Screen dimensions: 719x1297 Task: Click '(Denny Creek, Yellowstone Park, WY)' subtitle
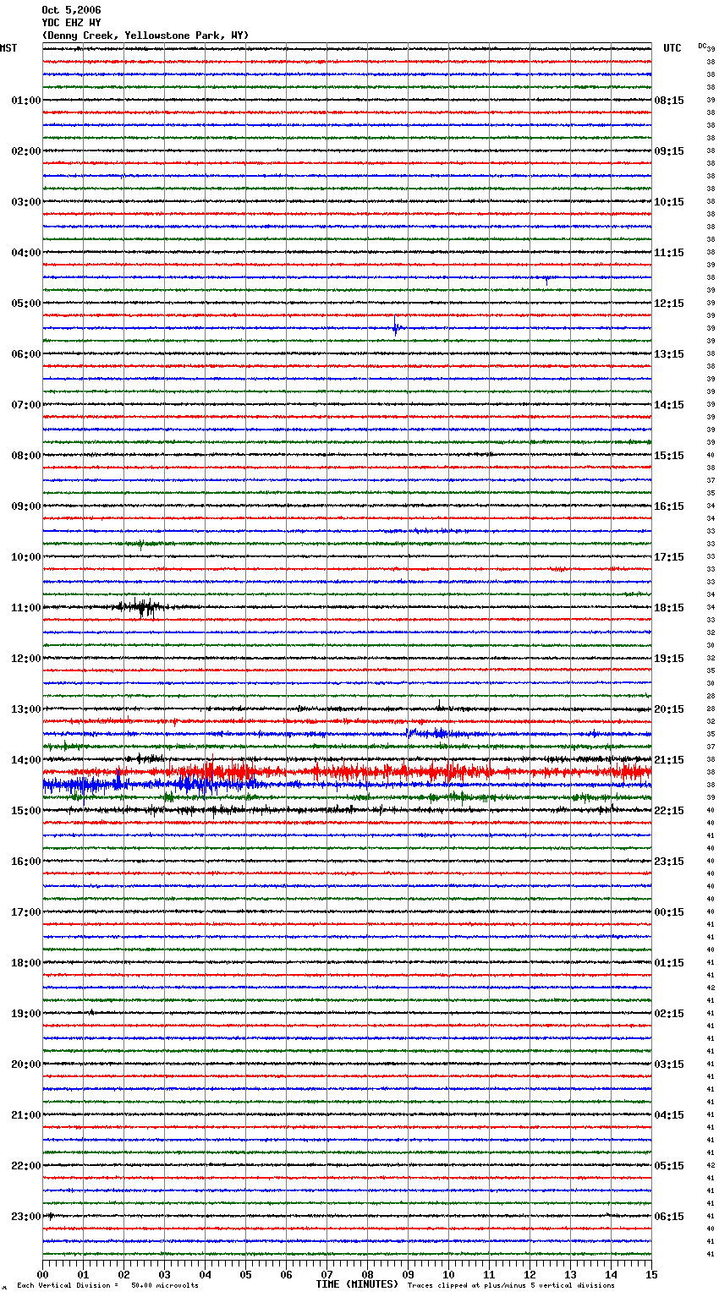[x=145, y=36]
